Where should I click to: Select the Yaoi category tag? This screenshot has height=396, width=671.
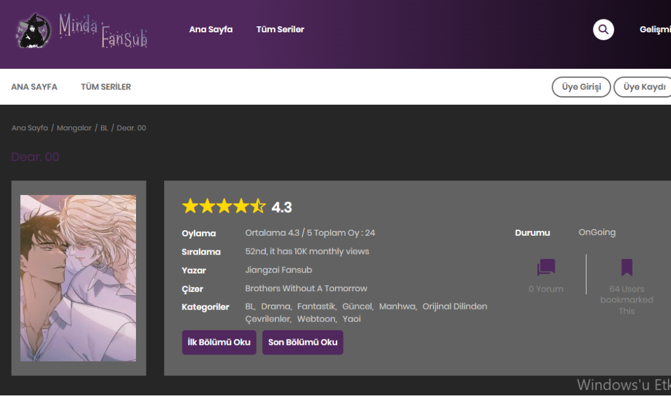click(351, 319)
